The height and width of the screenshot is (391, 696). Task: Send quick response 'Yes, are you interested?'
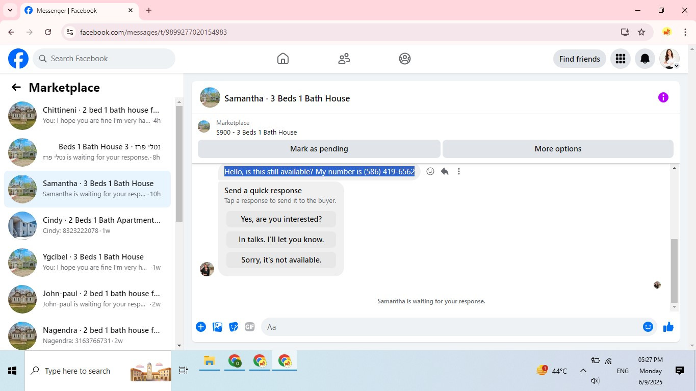tap(281, 219)
